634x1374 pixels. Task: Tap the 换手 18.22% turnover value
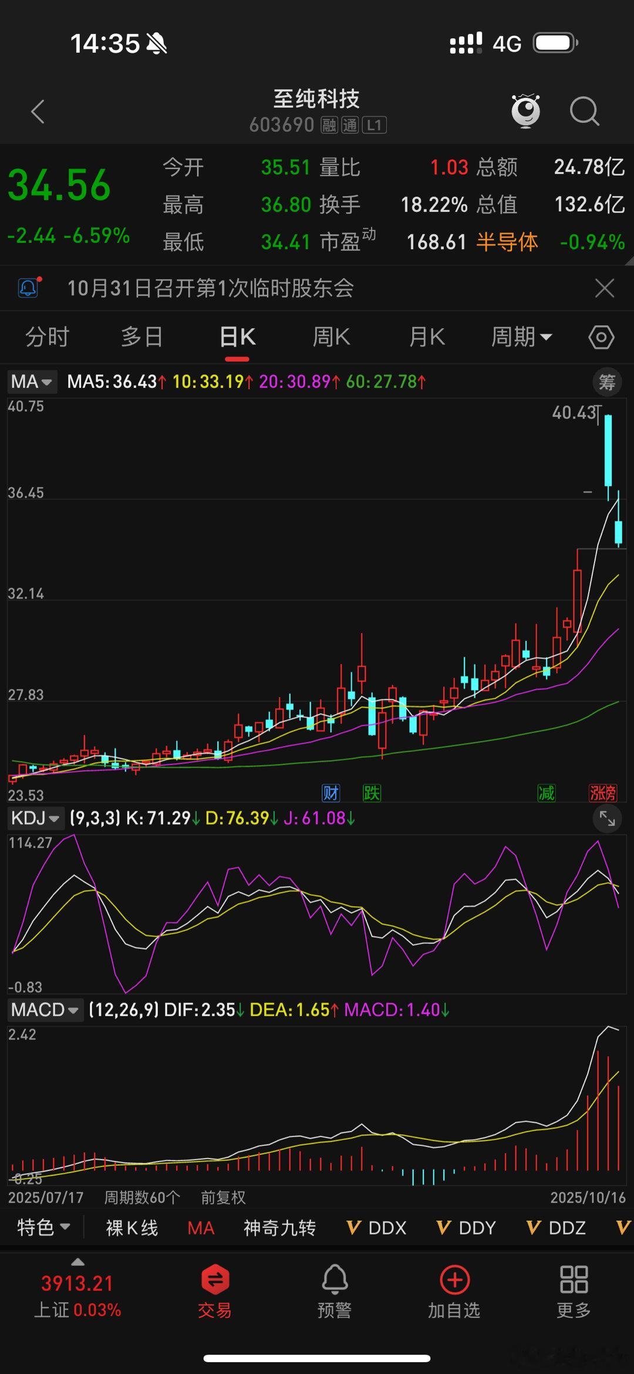[434, 205]
